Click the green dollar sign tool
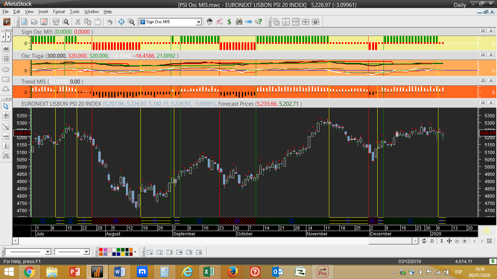Screen dimensions: 497x279 (x=229, y=22)
